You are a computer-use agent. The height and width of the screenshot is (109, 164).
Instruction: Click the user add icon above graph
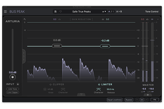tap(25, 19)
